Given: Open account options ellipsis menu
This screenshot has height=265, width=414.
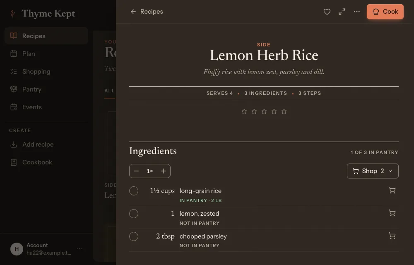Looking at the screenshot, I should pyautogui.click(x=79, y=249).
